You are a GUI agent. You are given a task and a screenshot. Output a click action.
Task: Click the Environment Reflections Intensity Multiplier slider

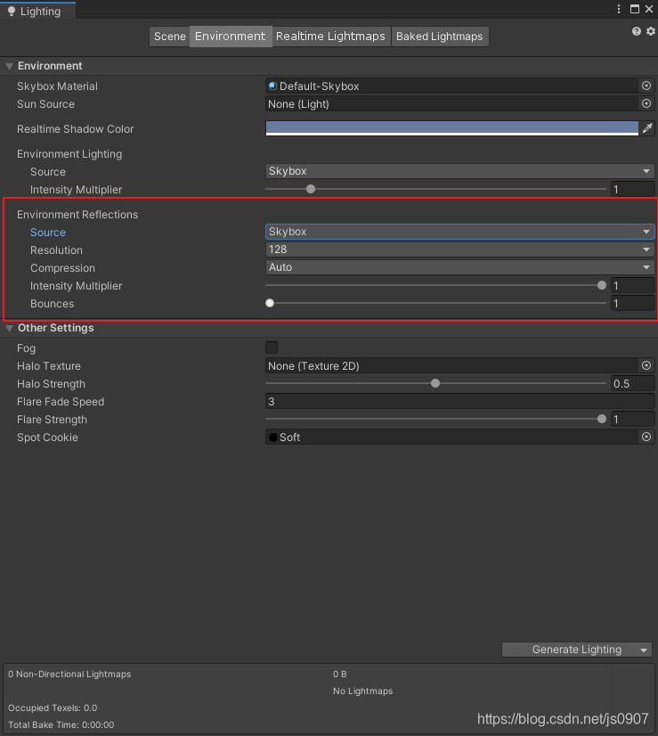click(x=435, y=285)
